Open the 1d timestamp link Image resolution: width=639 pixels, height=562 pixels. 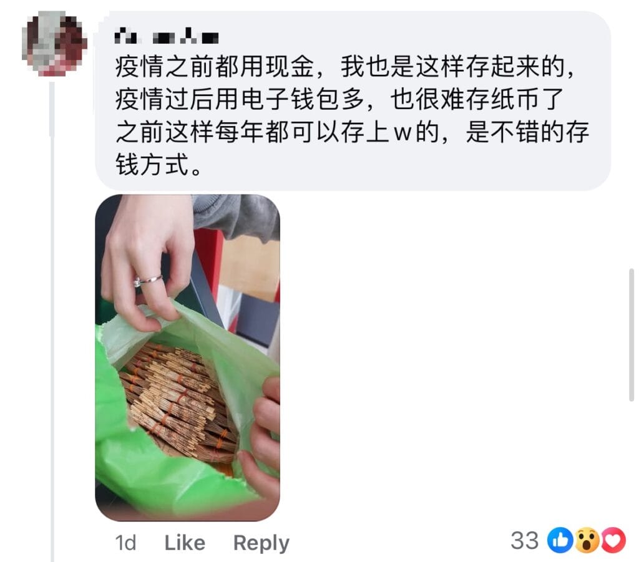pyautogui.click(x=125, y=543)
